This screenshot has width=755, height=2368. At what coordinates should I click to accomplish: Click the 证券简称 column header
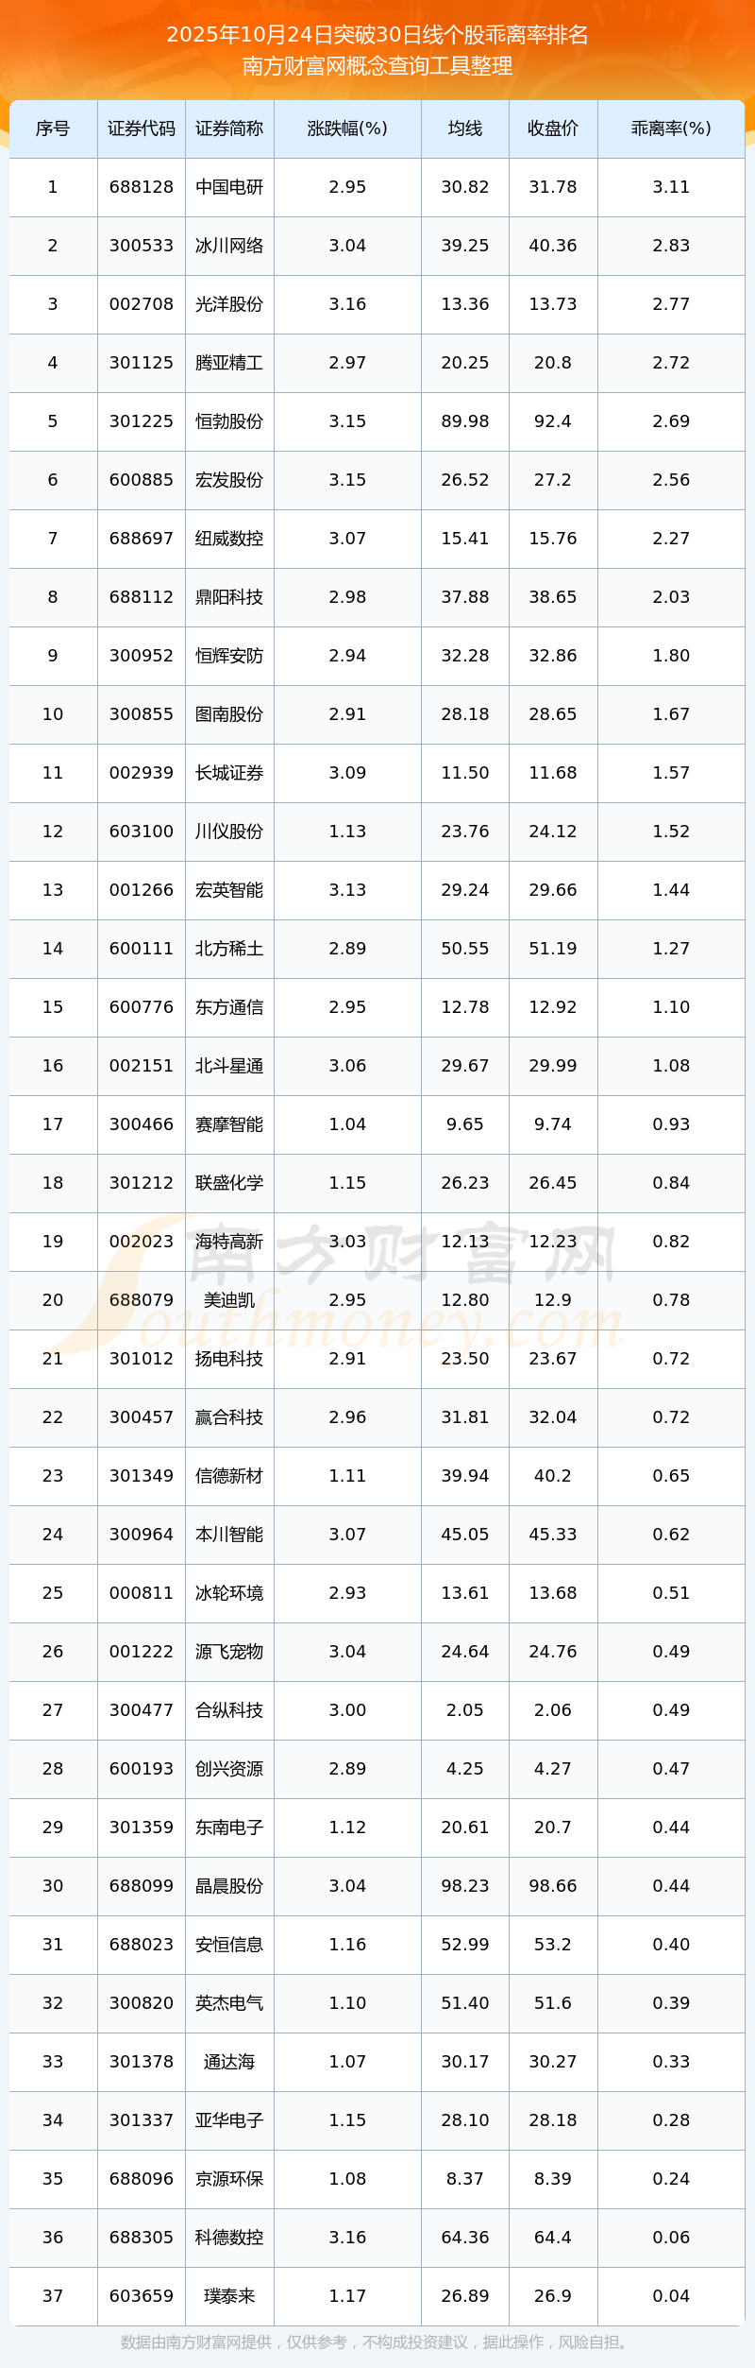229,129
